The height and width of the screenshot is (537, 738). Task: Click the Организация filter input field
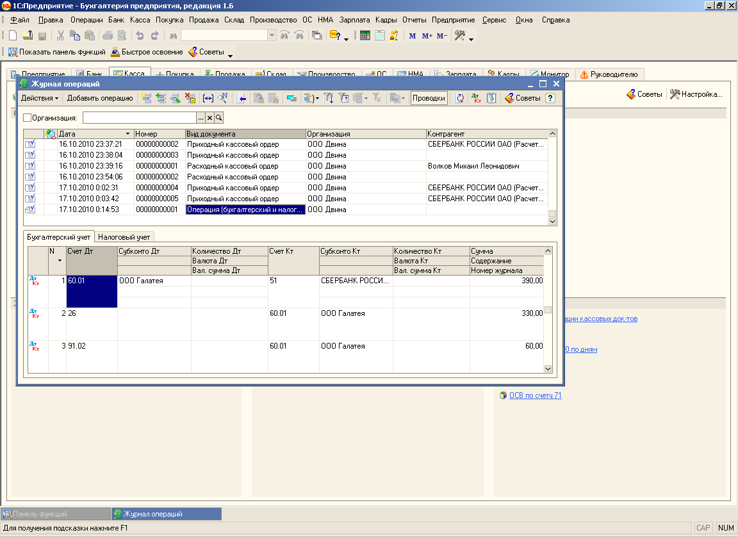coord(139,118)
